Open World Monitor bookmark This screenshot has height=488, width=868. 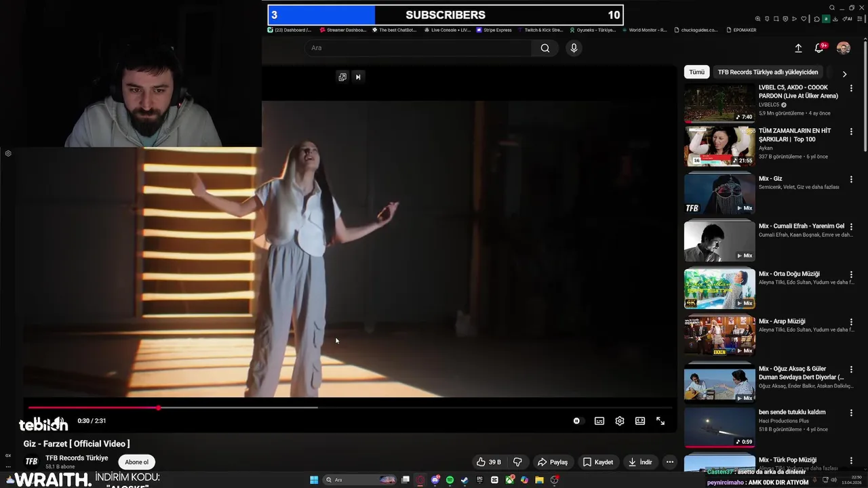click(644, 30)
